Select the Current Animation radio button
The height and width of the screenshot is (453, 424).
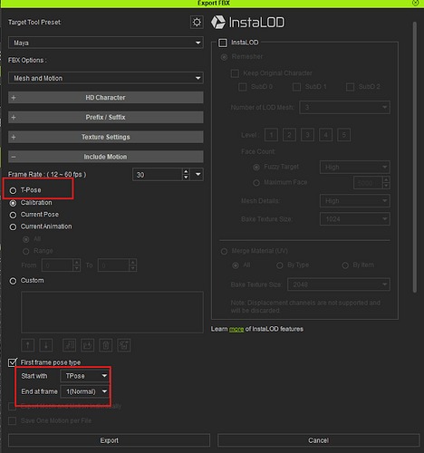[13, 226]
